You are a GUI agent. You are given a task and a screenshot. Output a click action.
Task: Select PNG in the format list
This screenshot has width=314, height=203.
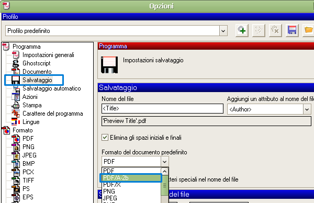coord(131,191)
